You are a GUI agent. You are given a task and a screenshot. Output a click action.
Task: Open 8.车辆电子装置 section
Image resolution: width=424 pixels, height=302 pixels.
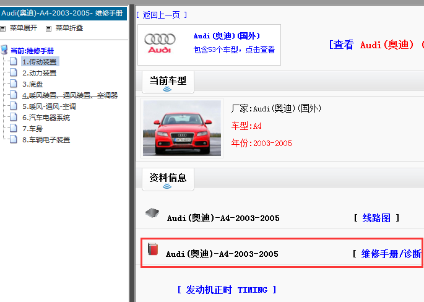point(46,139)
